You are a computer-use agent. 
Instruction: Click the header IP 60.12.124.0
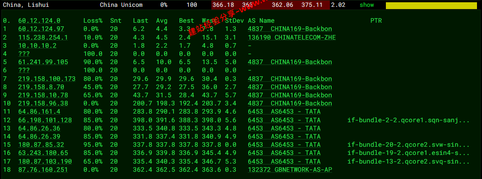pos(39,21)
